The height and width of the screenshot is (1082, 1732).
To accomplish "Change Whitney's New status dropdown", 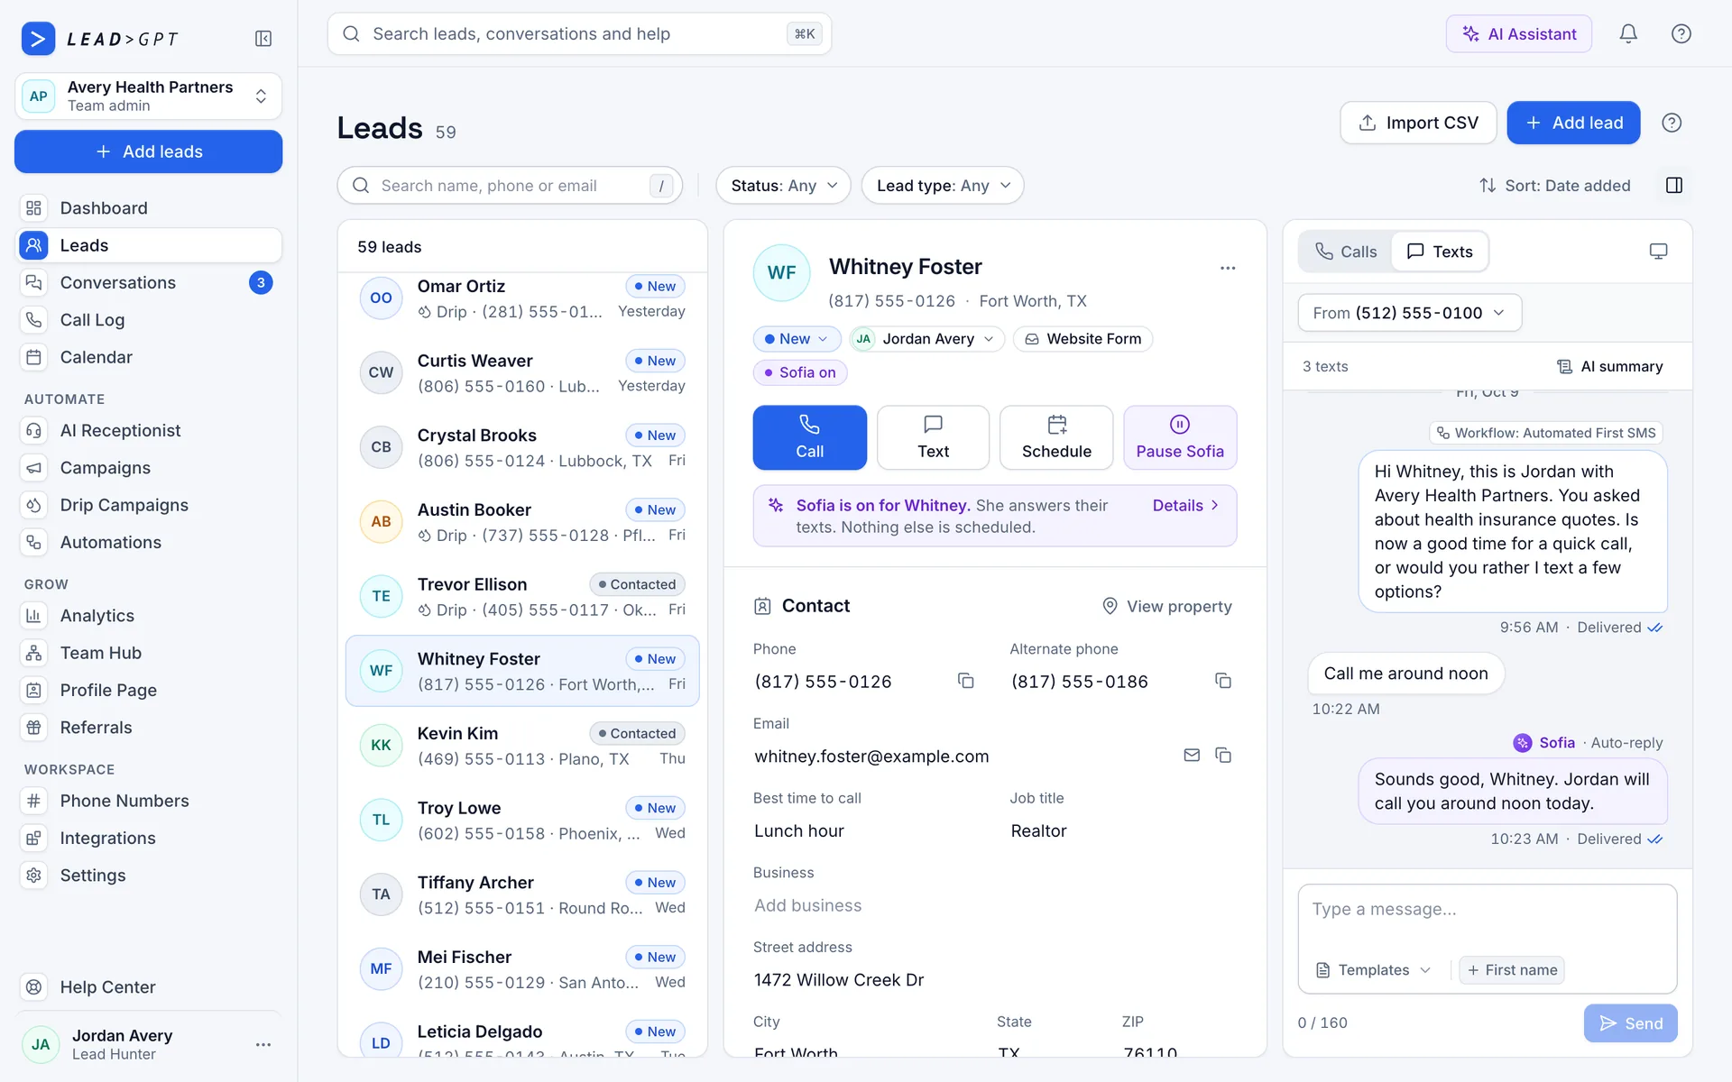I will pyautogui.click(x=797, y=339).
